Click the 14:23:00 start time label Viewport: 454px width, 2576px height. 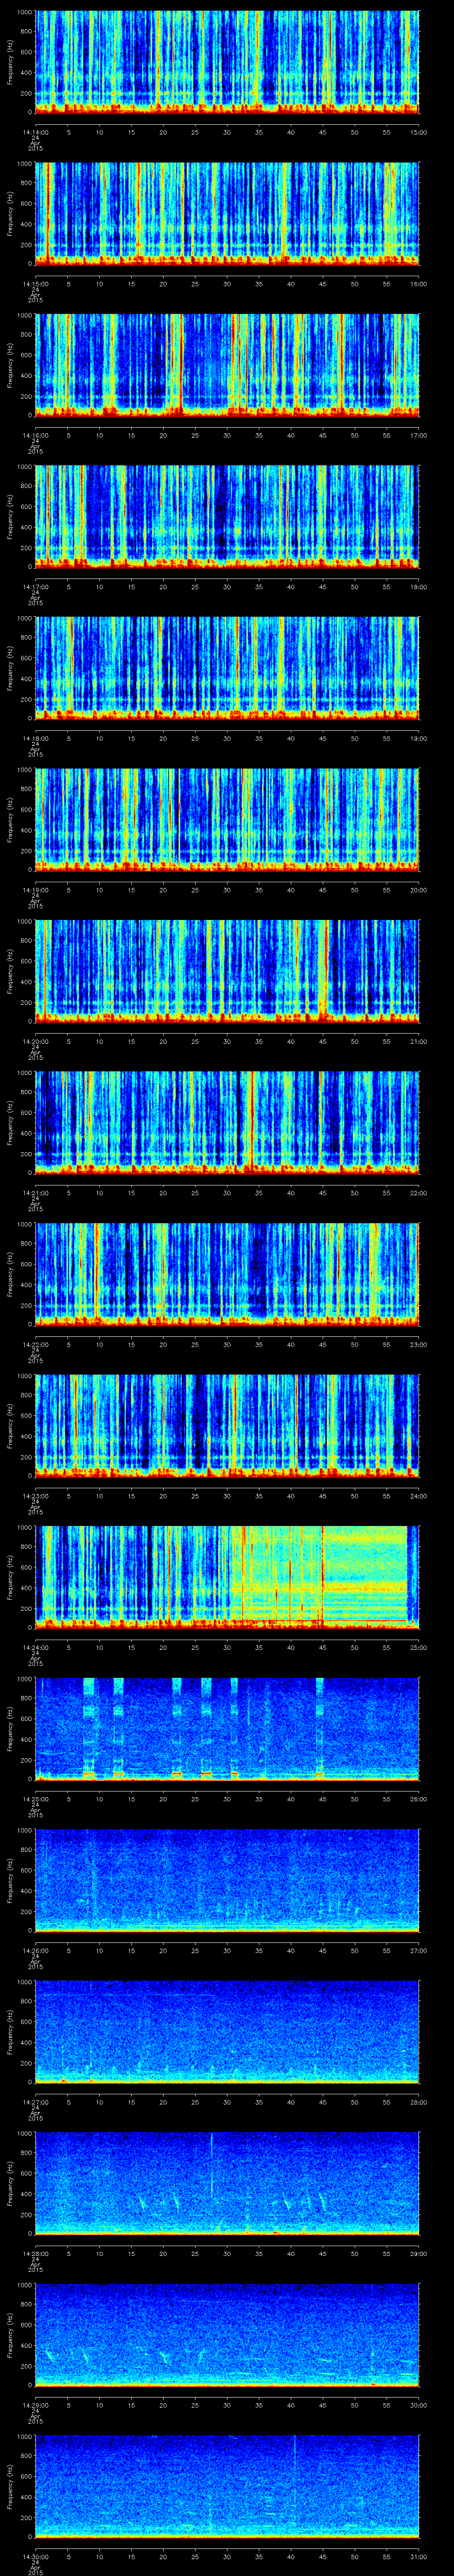click(35, 1495)
